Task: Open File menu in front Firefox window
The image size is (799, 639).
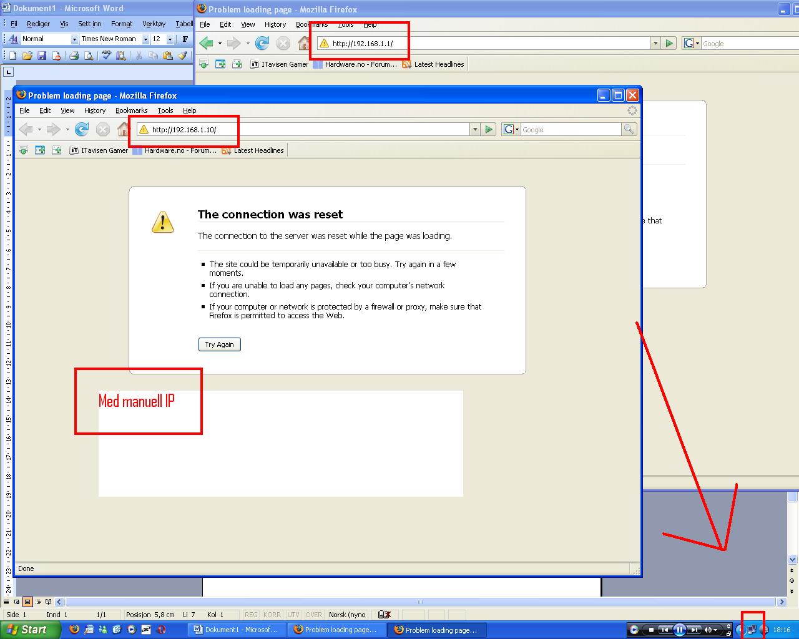Action: [24, 110]
